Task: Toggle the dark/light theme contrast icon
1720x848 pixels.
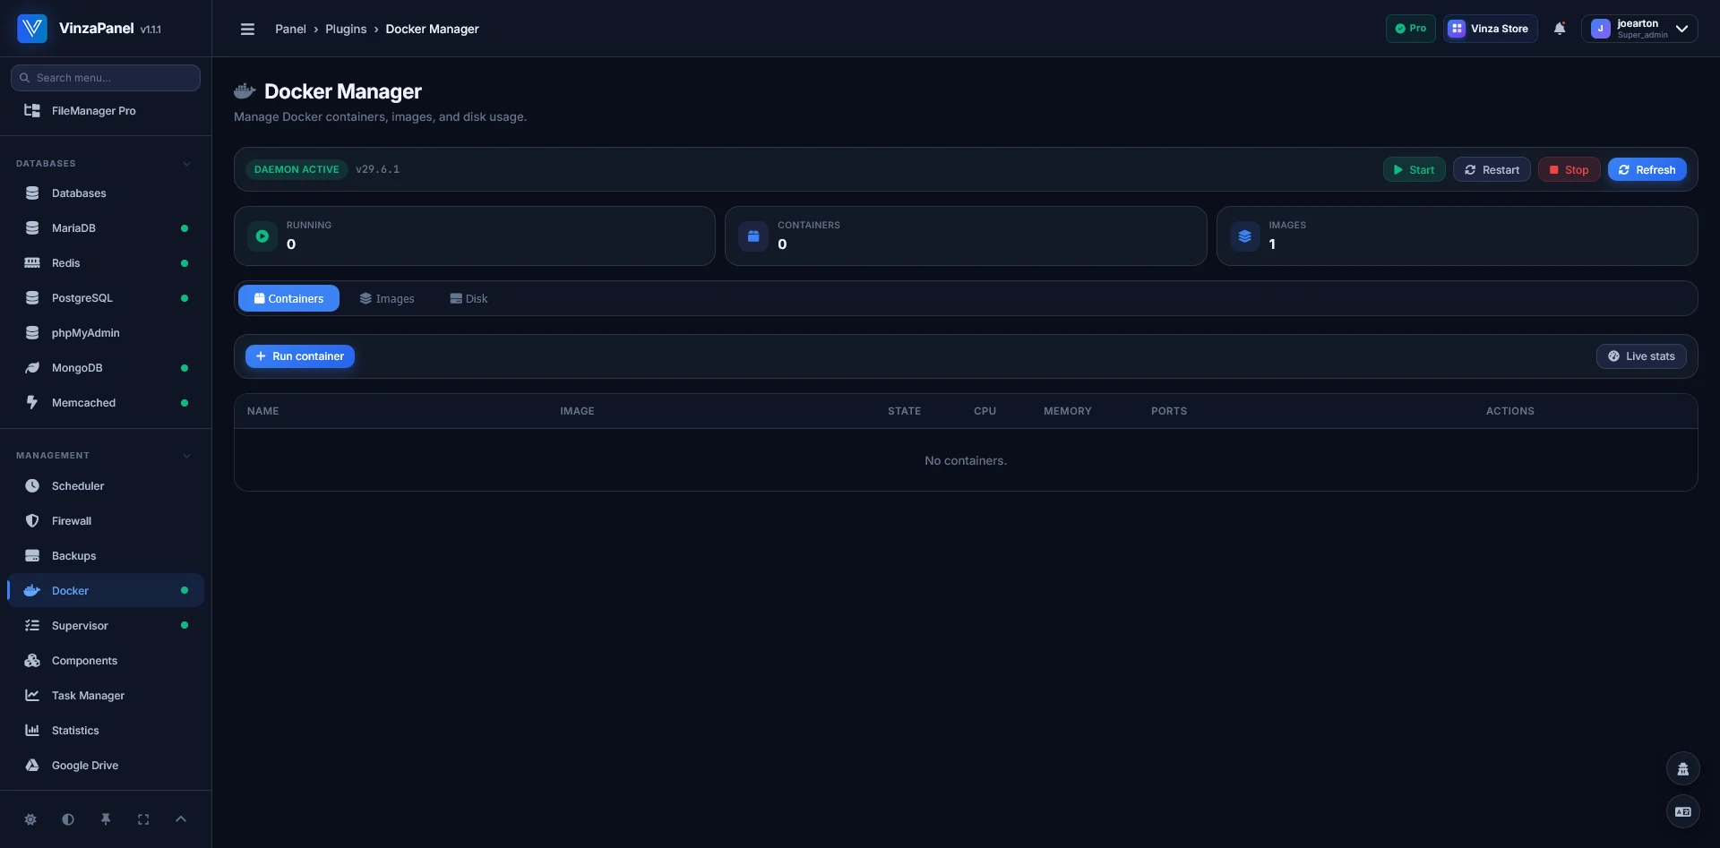Action: click(68, 819)
